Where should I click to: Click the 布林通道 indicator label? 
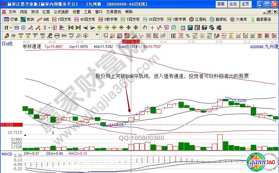(x=32, y=46)
